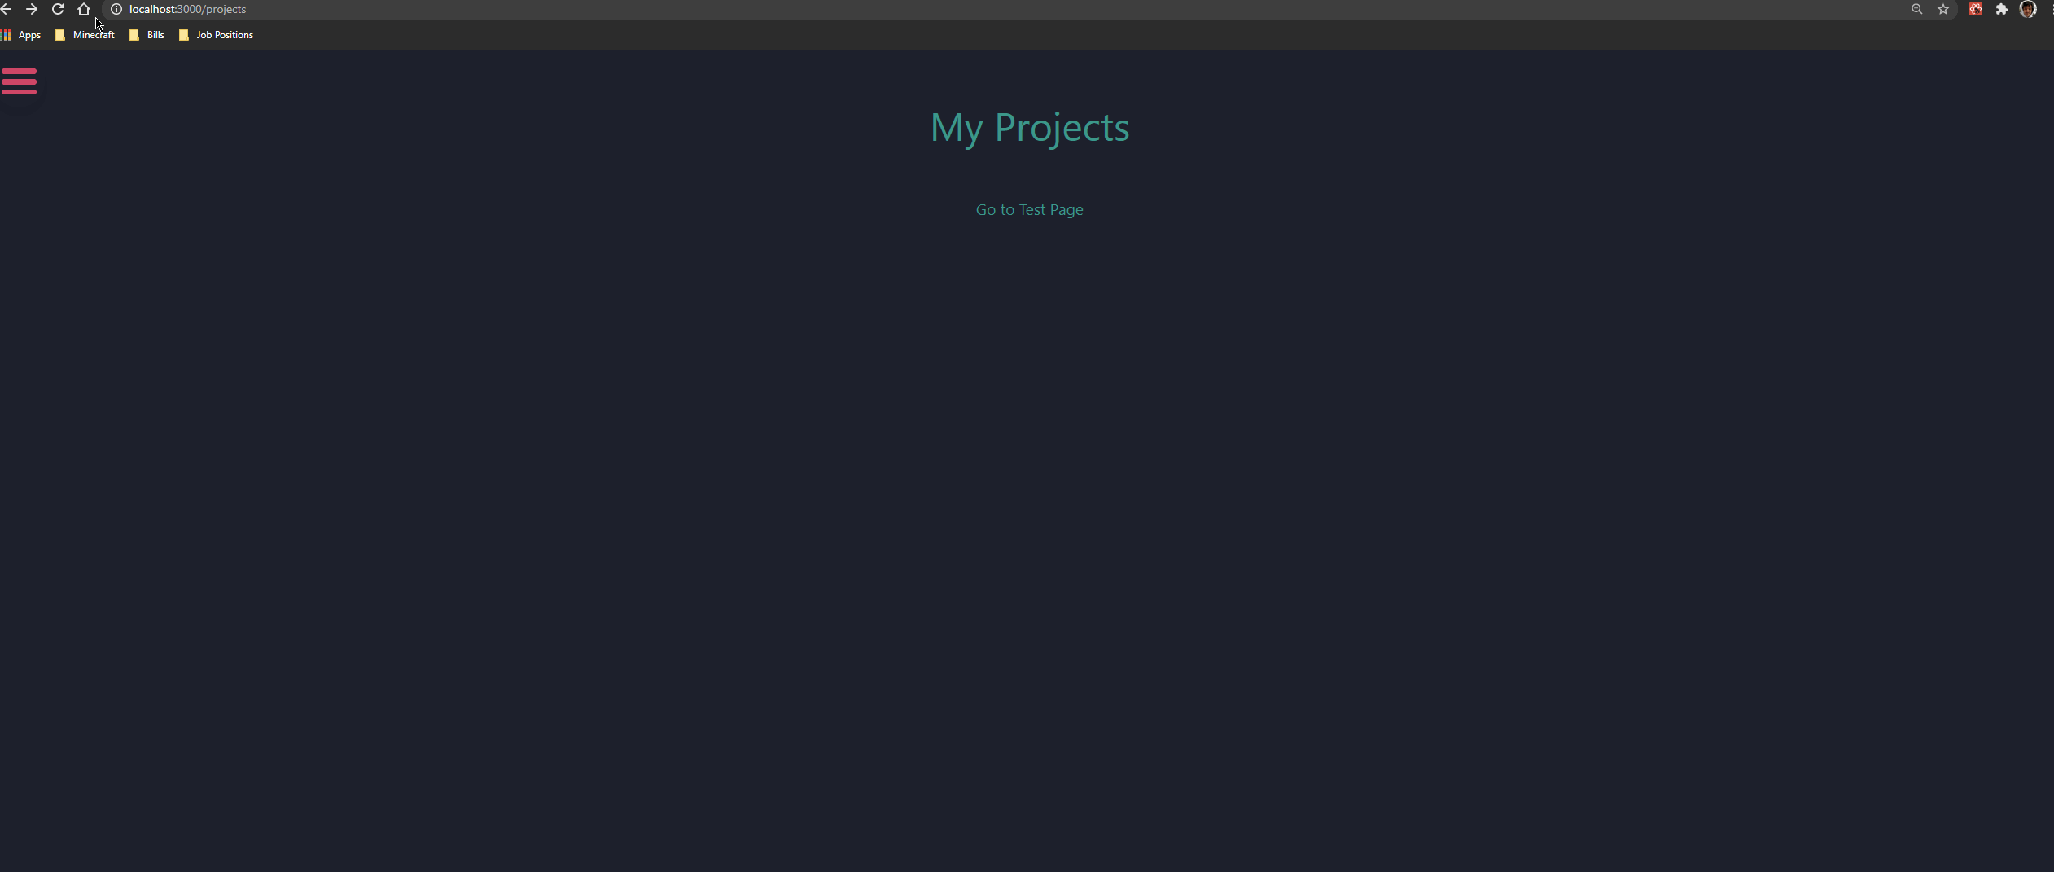
Task: Reload the current projects page
Action: point(58,9)
